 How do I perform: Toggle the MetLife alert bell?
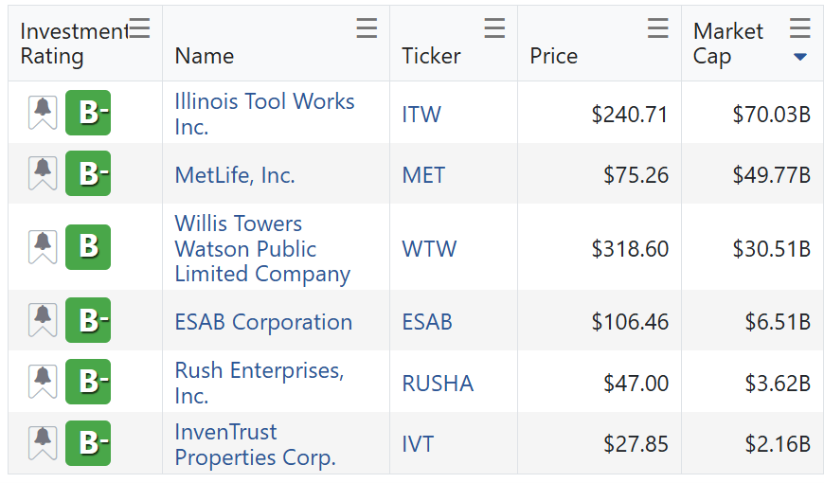click(x=43, y=173)
